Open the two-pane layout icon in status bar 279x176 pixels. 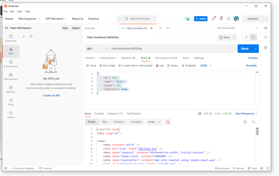262,168
